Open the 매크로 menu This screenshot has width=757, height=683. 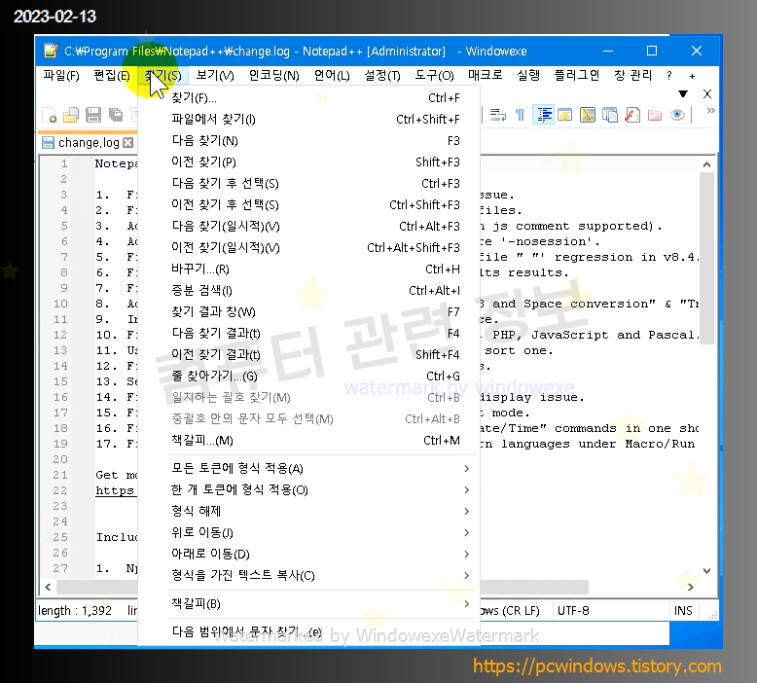click(486, 75)
